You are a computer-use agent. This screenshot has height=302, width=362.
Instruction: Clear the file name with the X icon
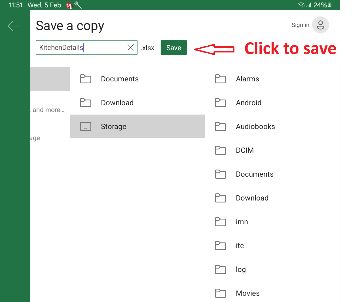coord(130,47)
